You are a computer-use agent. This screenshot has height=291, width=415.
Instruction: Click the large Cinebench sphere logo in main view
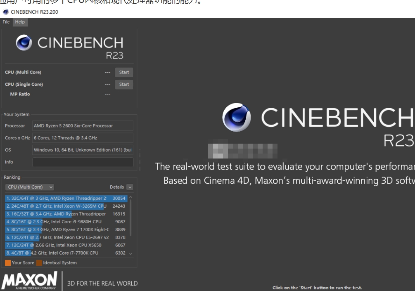point(236,117)
